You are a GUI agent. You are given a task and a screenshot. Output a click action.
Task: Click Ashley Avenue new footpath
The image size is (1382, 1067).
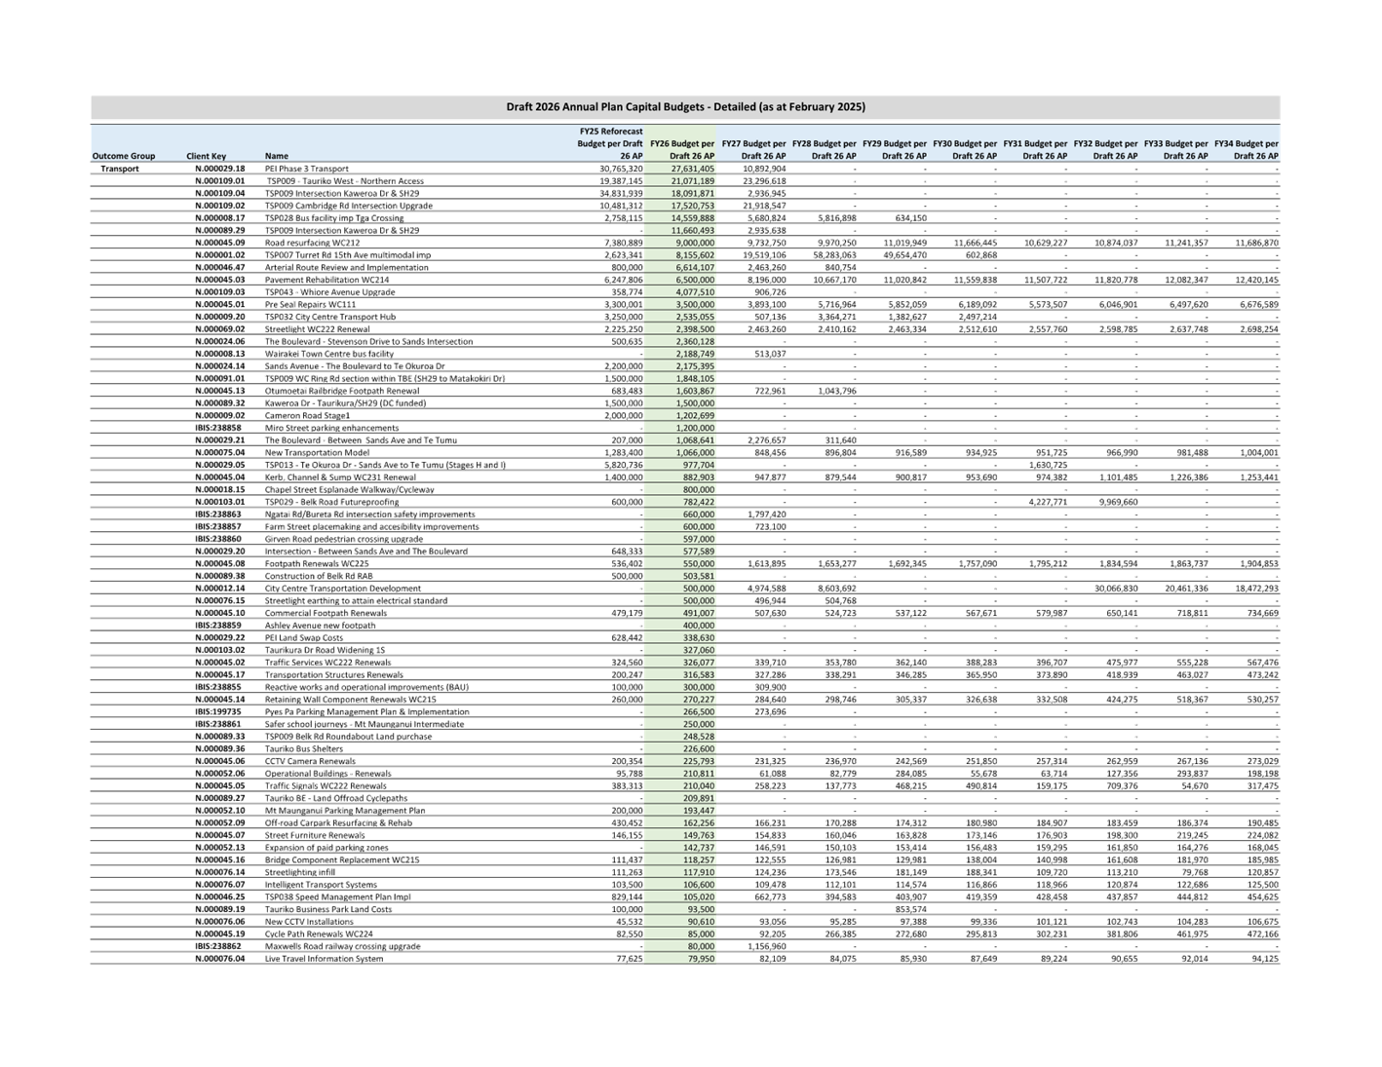coord(320,626)
